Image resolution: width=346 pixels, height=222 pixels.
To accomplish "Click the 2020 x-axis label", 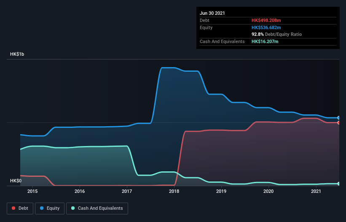I will click(x=268, y=191).
